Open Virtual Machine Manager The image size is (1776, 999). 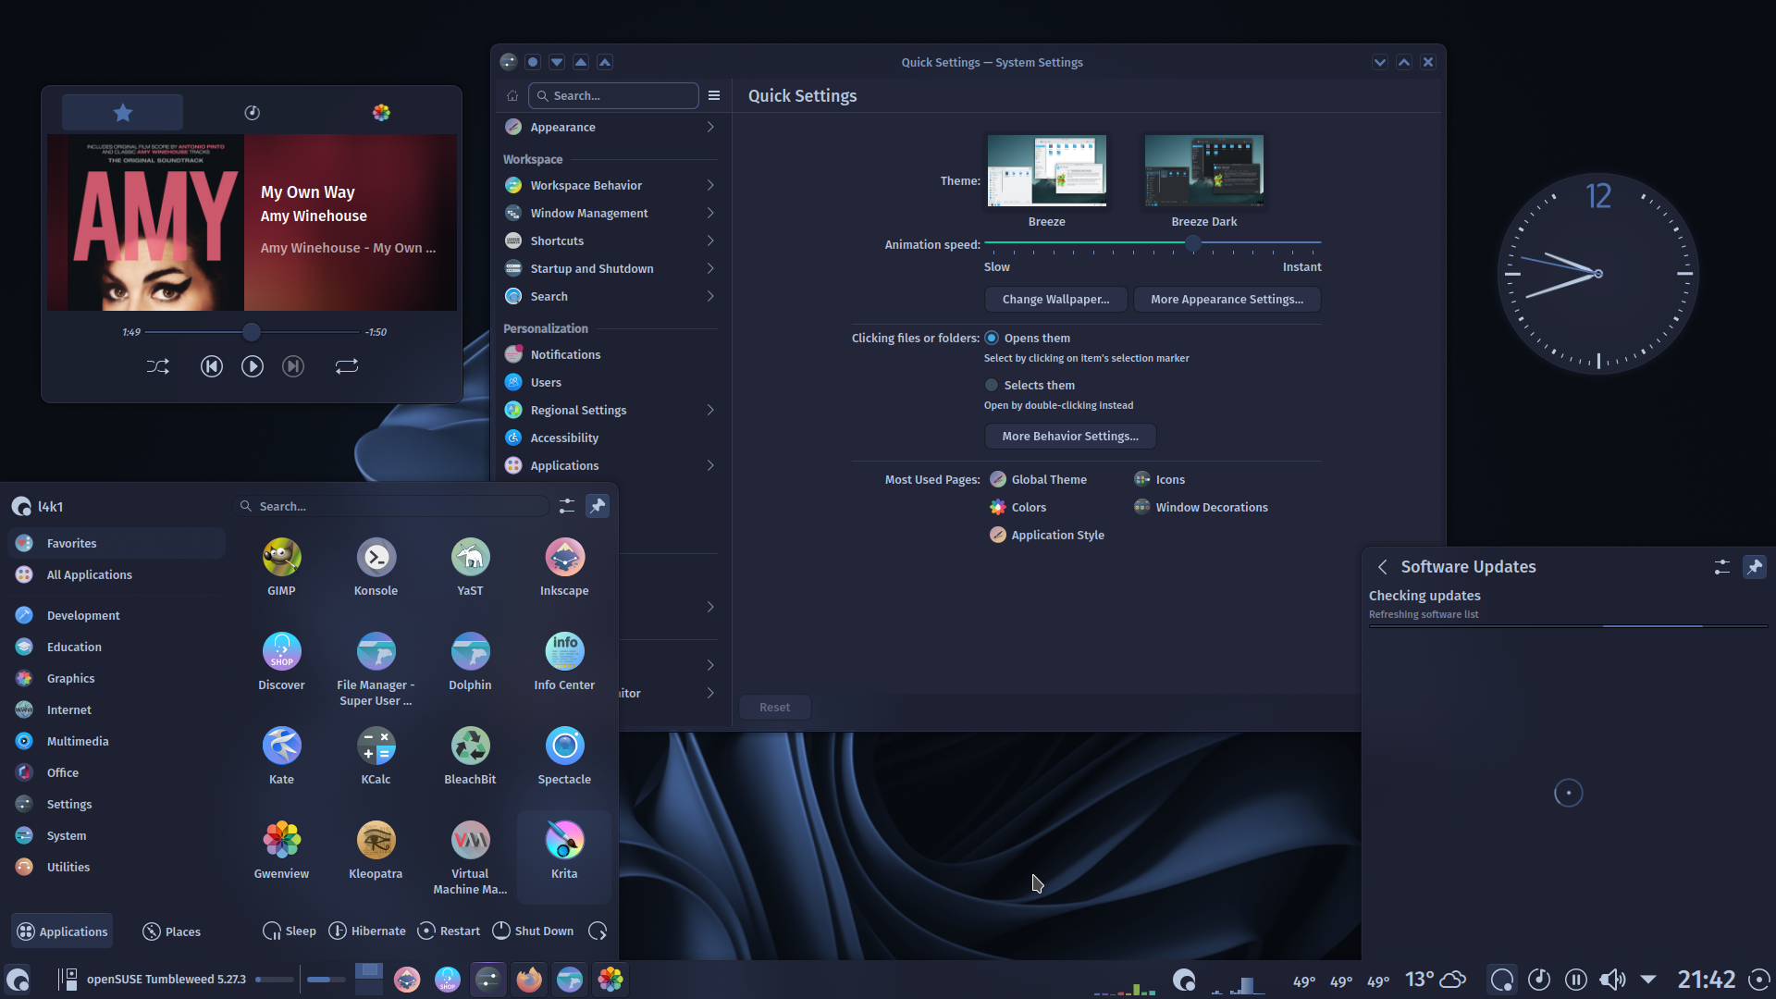click(x=470, y=857)
